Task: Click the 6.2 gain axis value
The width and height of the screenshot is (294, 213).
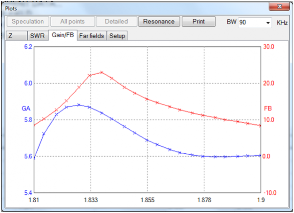Action: pyautogui.click(x=28, y=47)
